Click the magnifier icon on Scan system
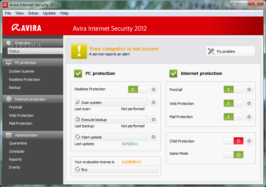This screenshot has width=266, height=187. tap(78, 102)
